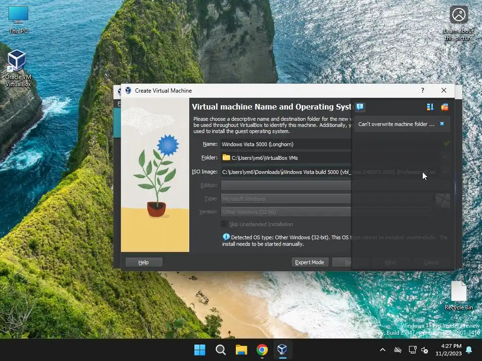Open the Windows Start menu
Image resolution: width=482 pixels, height=361 pixels.
200,350
